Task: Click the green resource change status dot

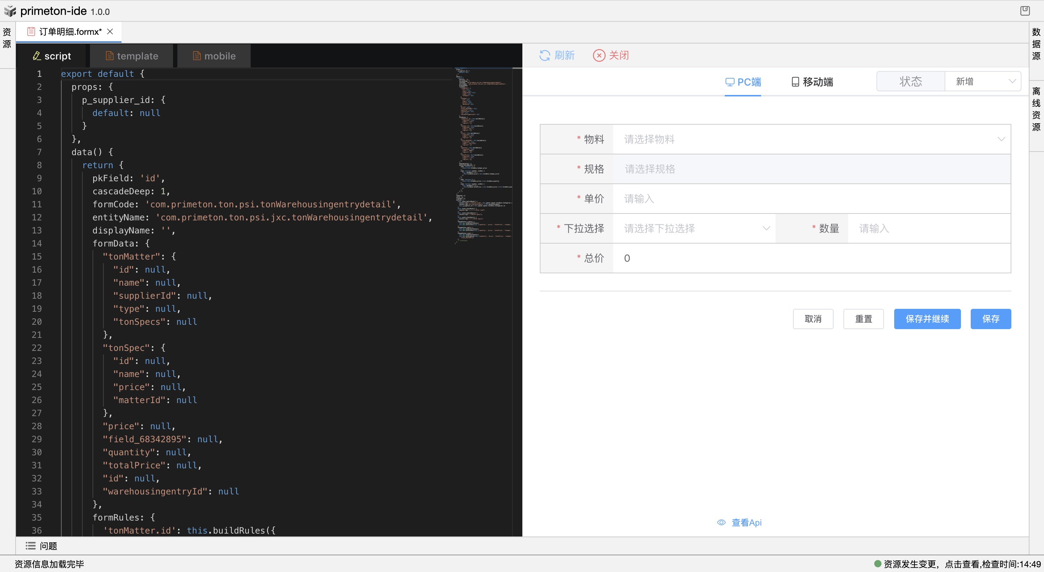Action: click(878, 564)
